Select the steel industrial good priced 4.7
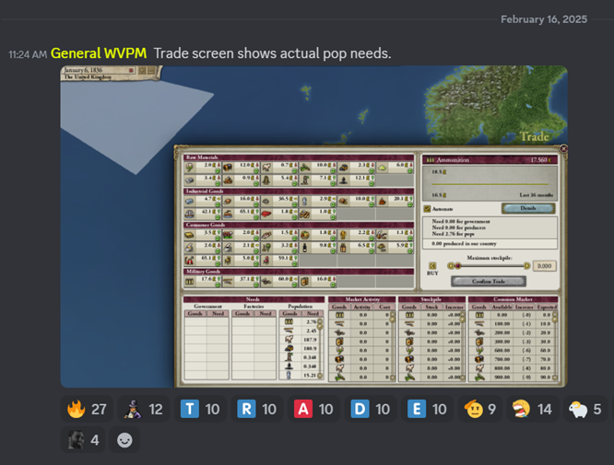 pyautogui.click(x=203, y=202)
